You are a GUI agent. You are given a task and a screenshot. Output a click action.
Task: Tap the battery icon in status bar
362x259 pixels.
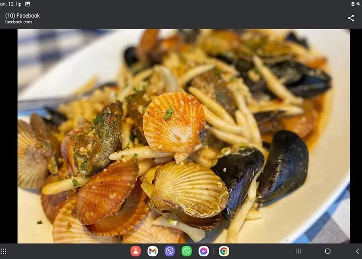(x=353, y=4)
